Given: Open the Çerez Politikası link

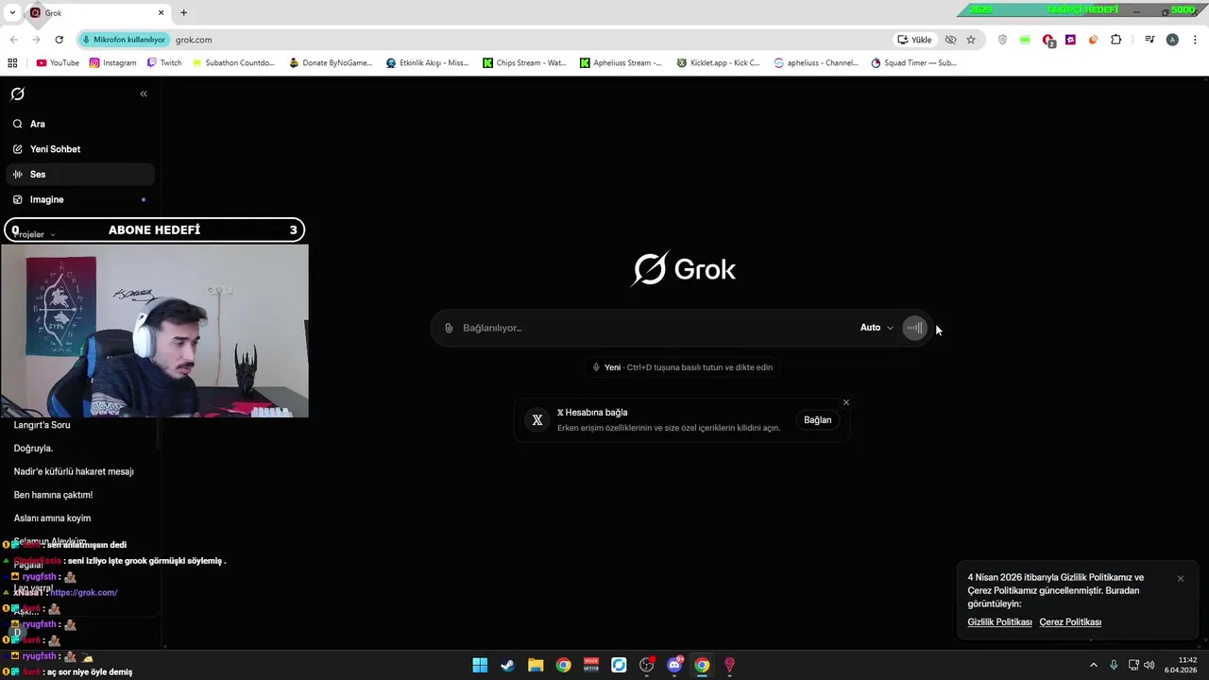Looking at the screenshot, I should [x=1070, y=622].
